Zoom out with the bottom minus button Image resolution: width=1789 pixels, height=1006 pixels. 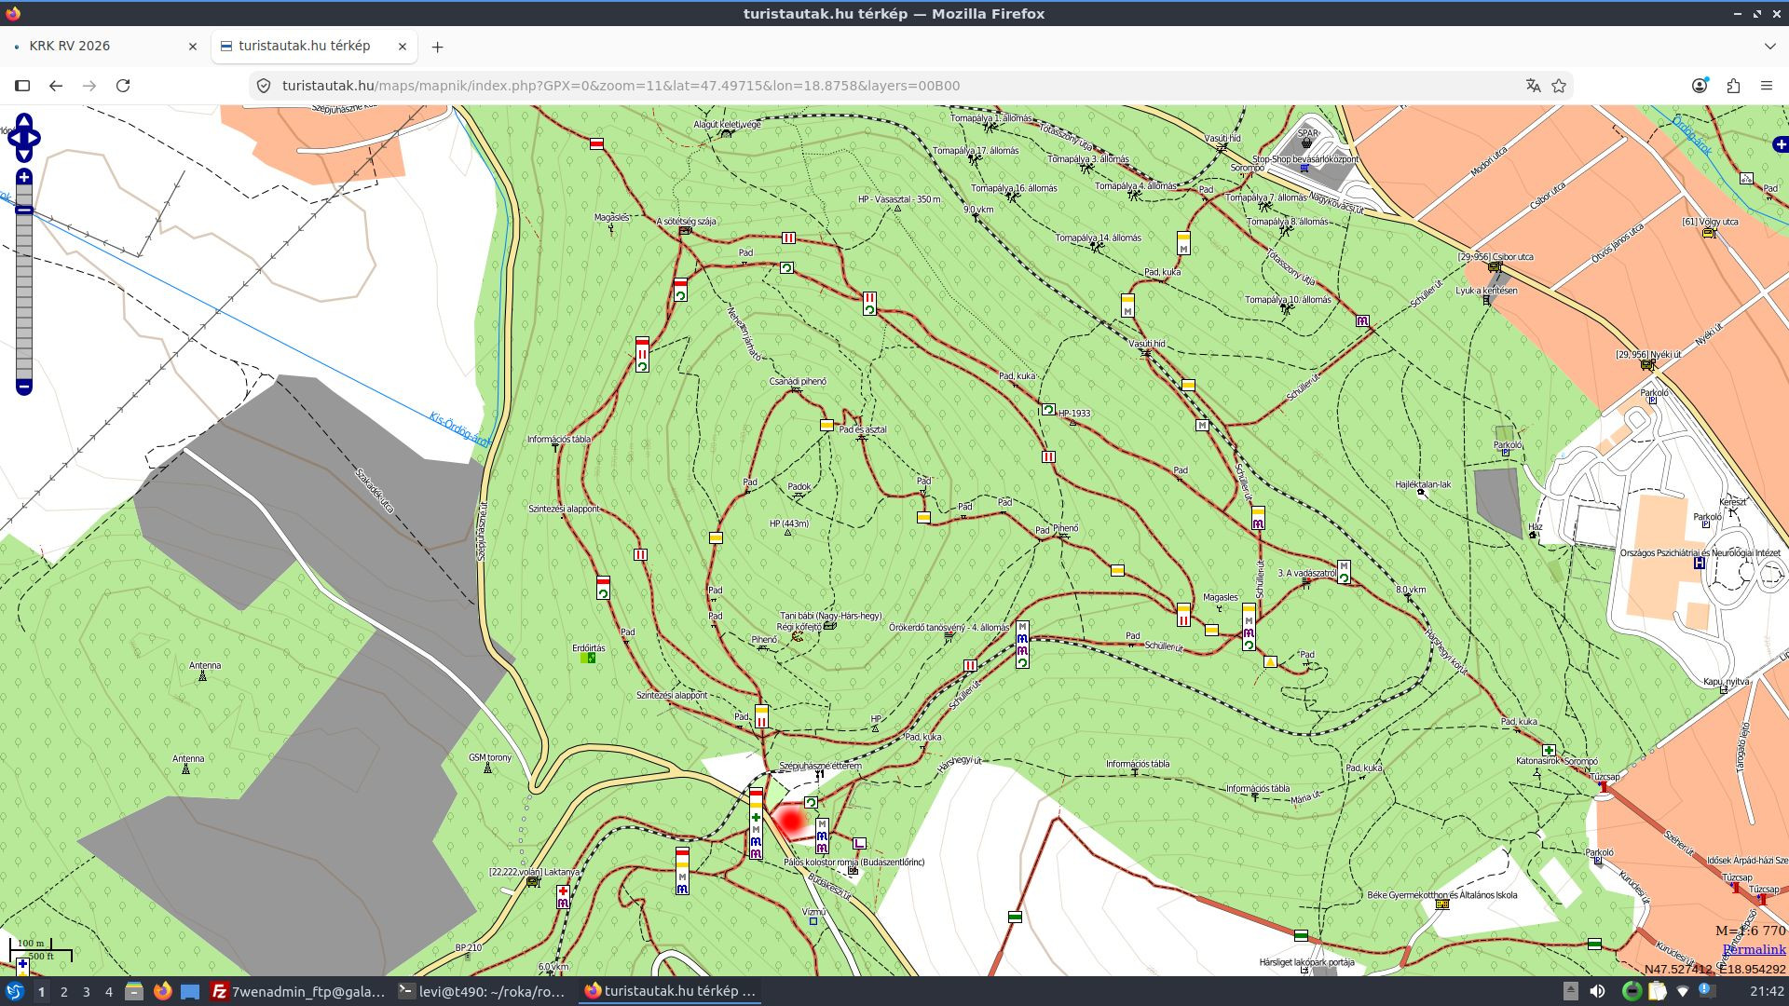(24, 387)
